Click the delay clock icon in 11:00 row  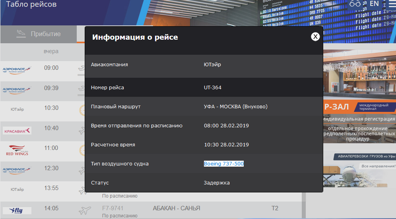(82, 150)
